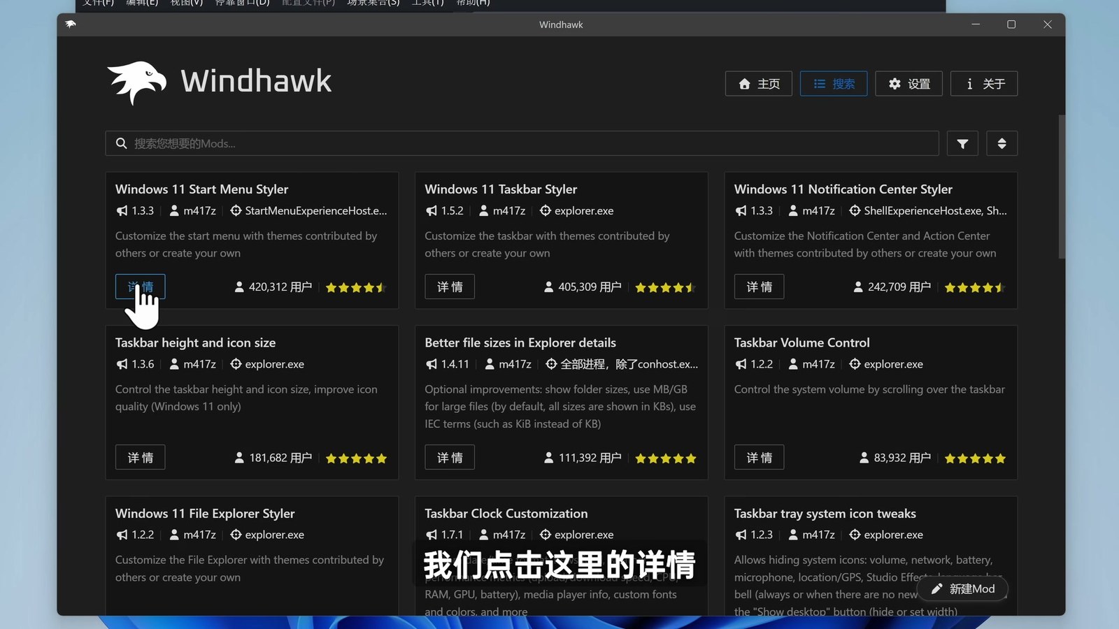This screenshot has height=629, width=1119.
Task: Click the Windhawk title bar app icon
Action: pyautogui.click(x=71, y=24)
